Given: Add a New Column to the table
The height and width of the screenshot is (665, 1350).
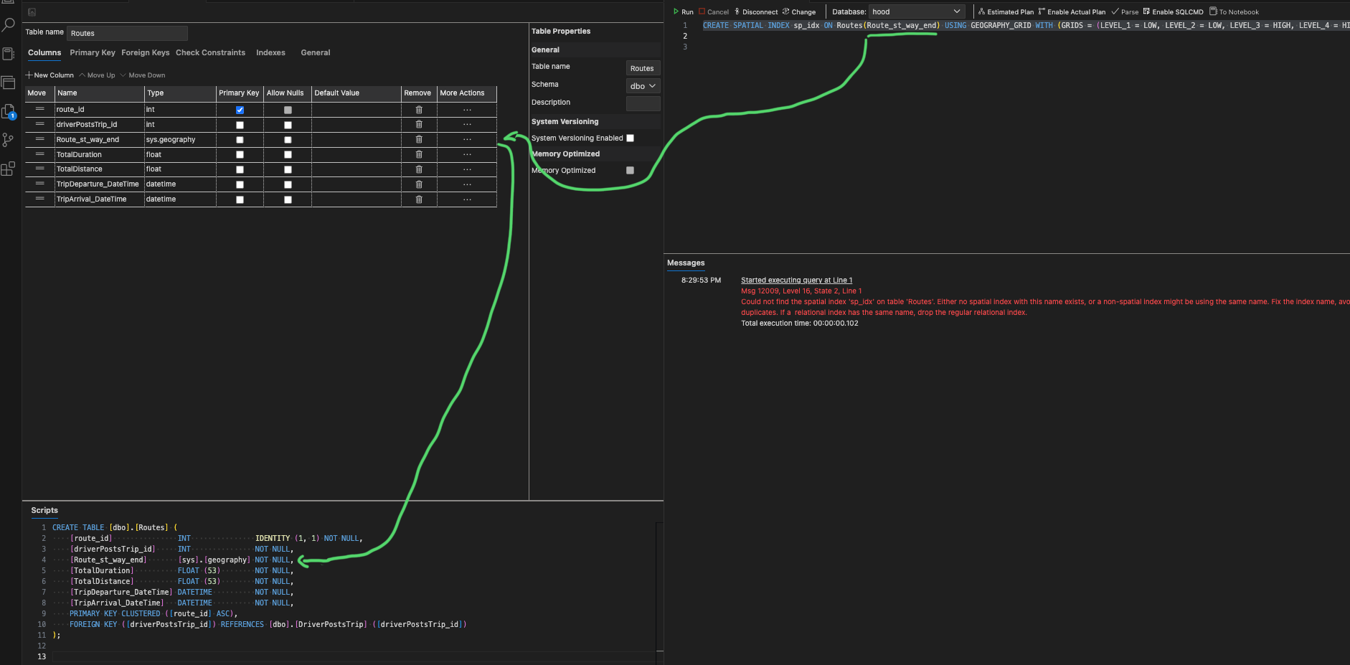Looking at the screenshot, I should pos(49,75).
